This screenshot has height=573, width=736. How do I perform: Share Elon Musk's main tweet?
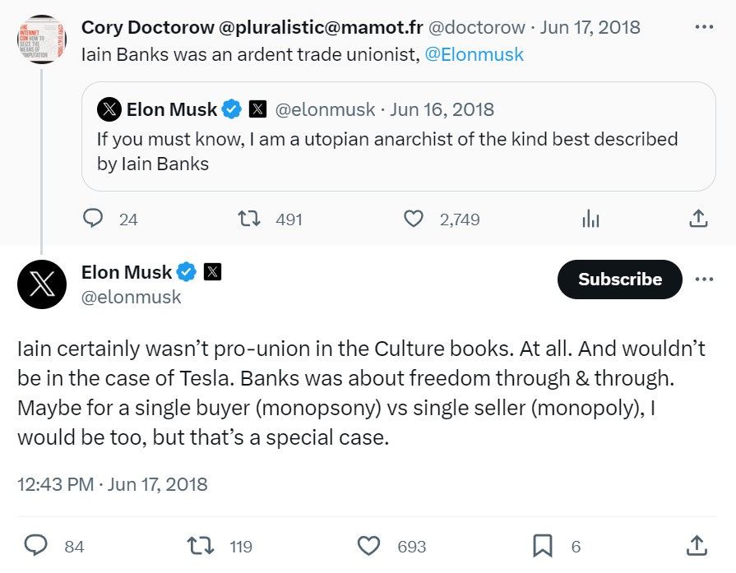tap(697, 546)
